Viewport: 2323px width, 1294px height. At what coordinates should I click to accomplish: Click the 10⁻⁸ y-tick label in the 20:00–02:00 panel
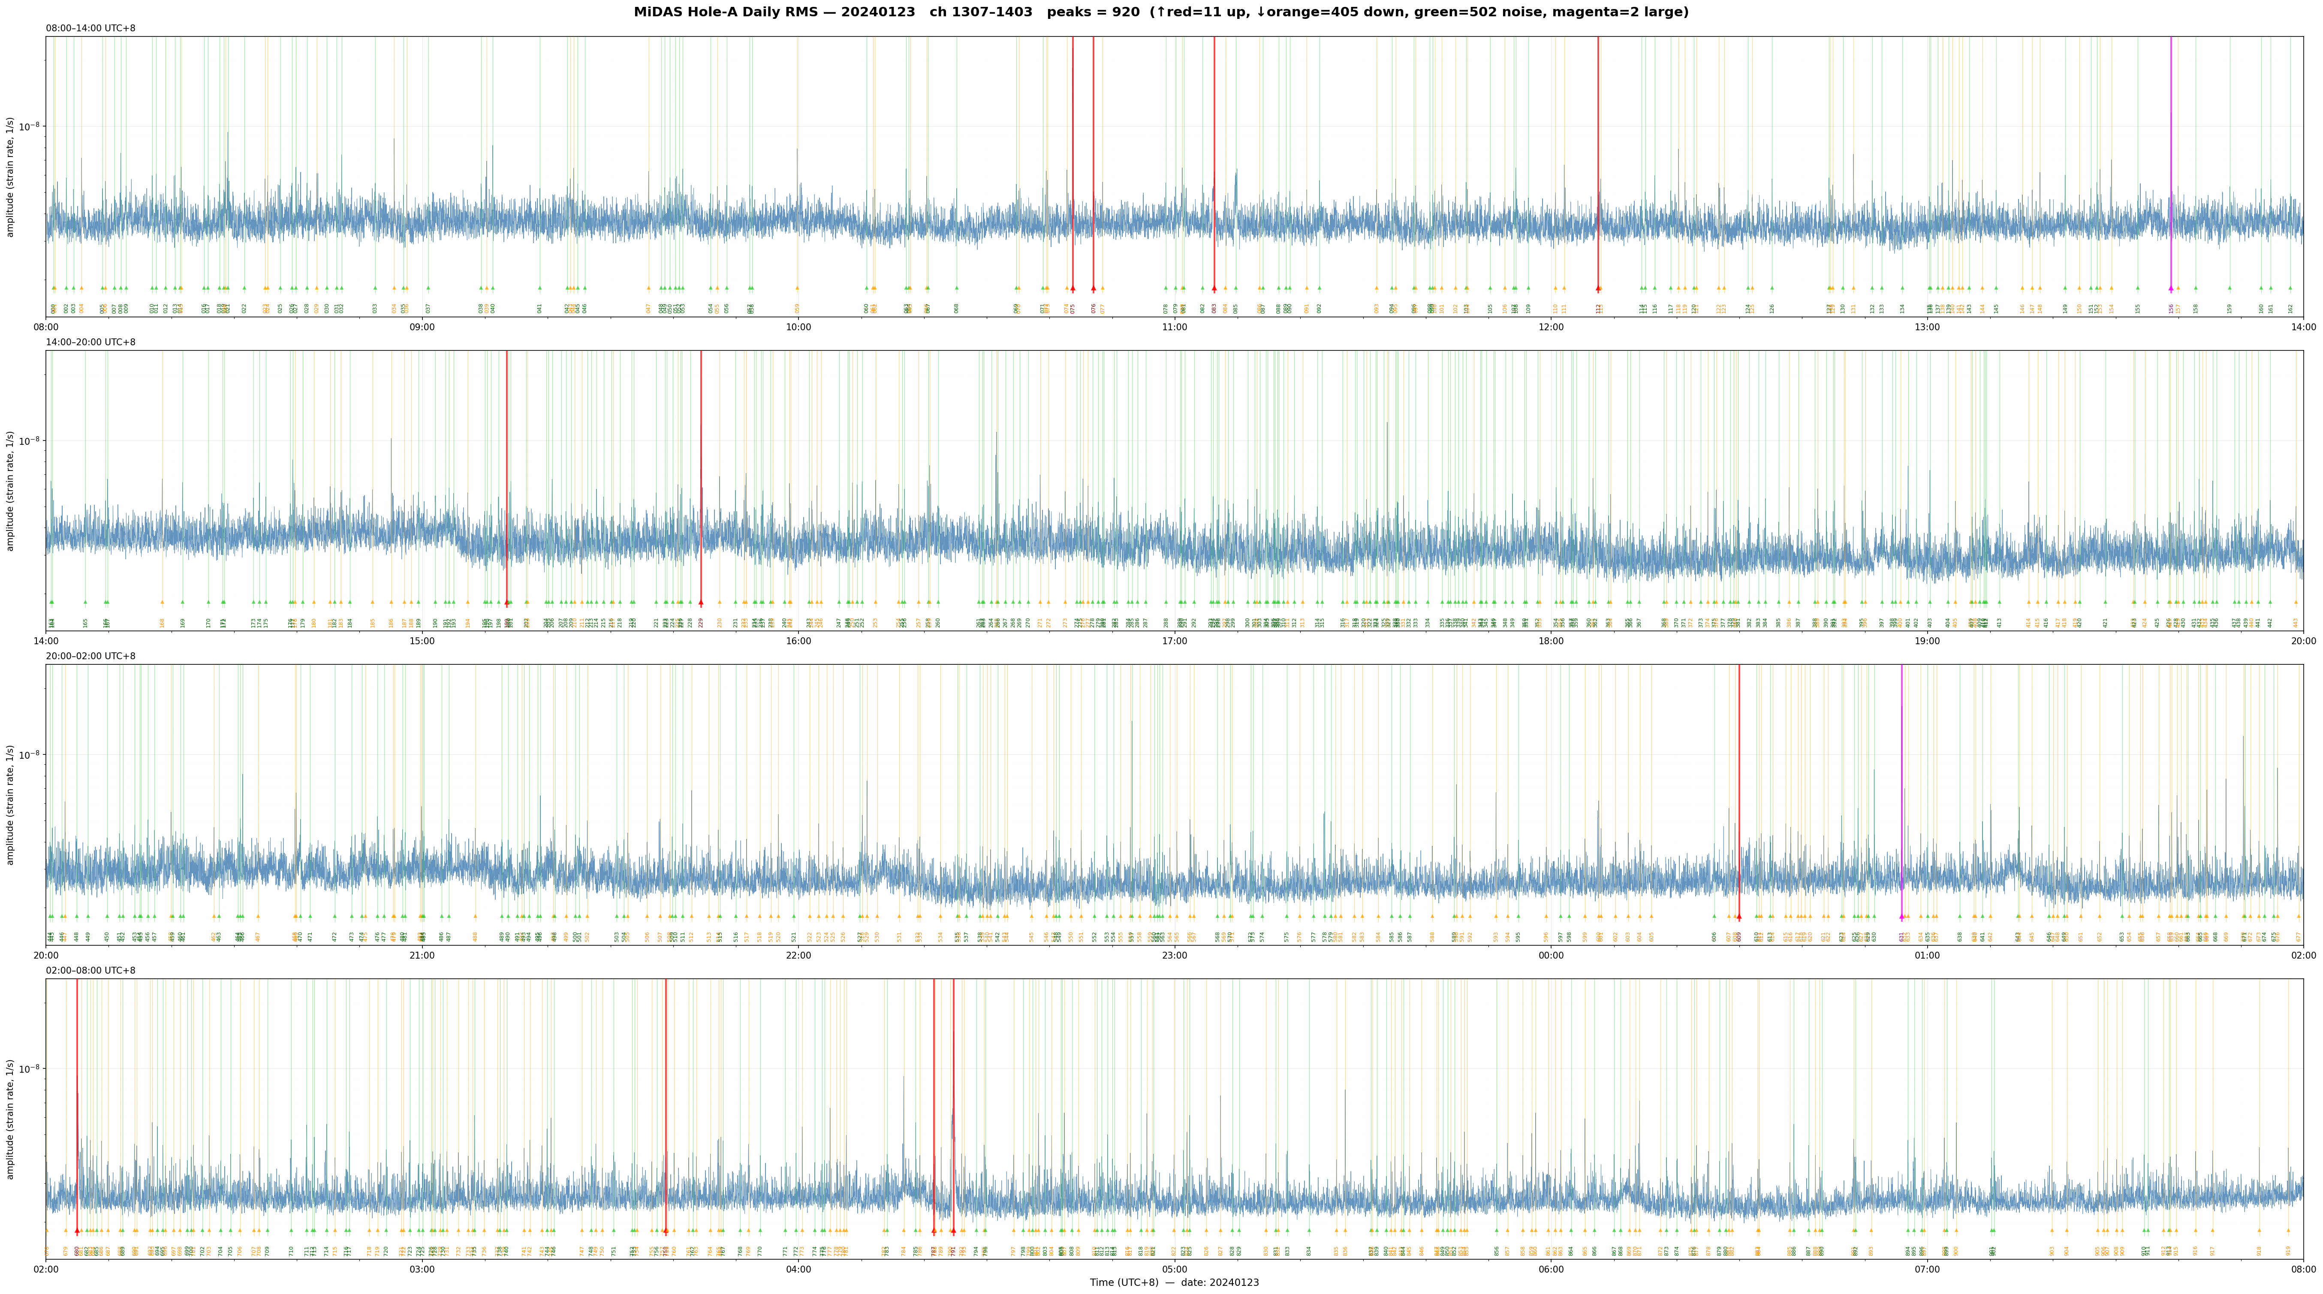[x=30, y=754]
